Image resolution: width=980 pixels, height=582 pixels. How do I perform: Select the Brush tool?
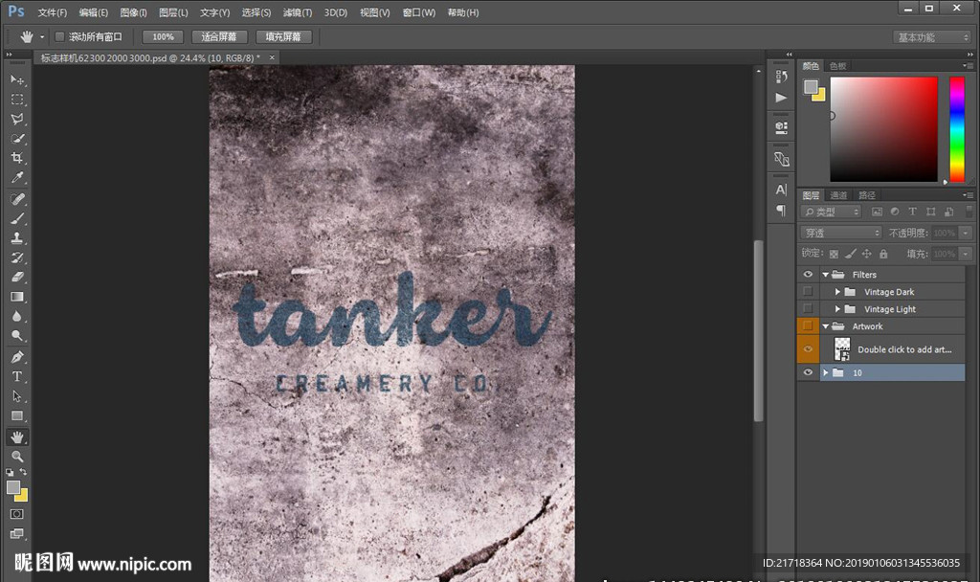17,219
